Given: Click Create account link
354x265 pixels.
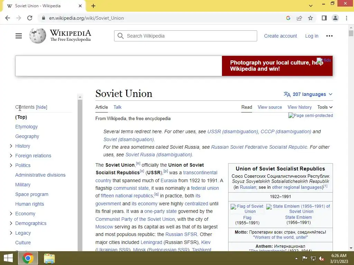Looking at the screenshot, I should pos(280,36).
